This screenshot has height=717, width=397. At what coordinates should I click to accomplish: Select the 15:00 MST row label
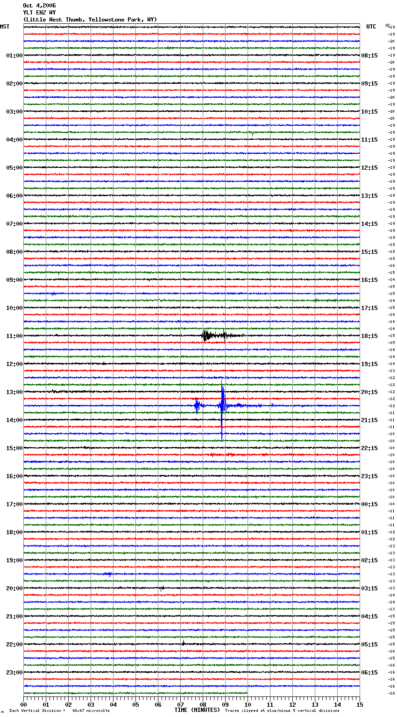tap(14, 448)
